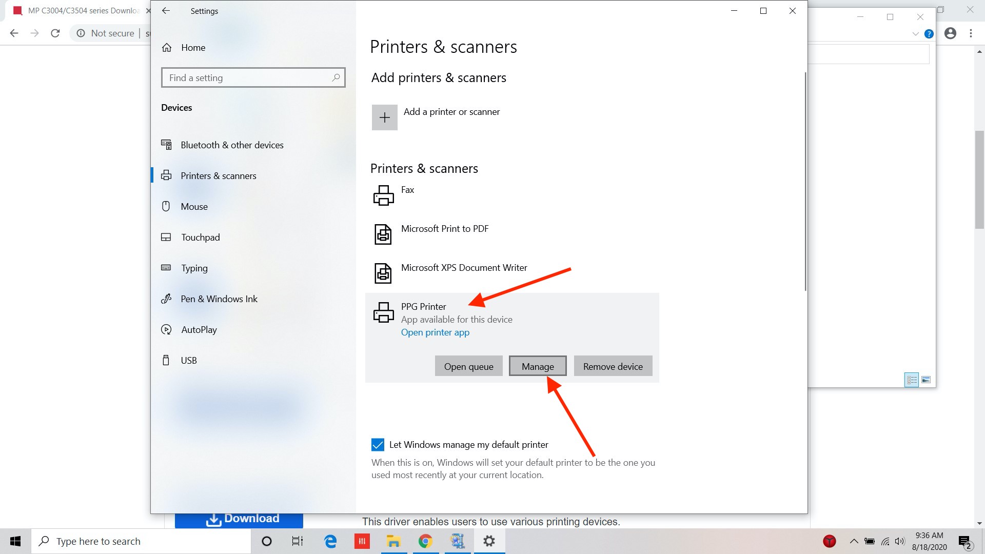Viewport: 985px width, 554px height.
Task: Launch Microsoft Edge from the taskbar
Action: (x=330, y=541)
